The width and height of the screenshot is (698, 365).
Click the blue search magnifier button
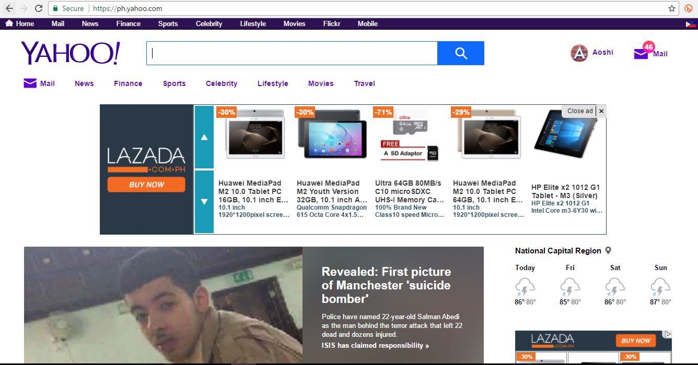tap(461, 53)
